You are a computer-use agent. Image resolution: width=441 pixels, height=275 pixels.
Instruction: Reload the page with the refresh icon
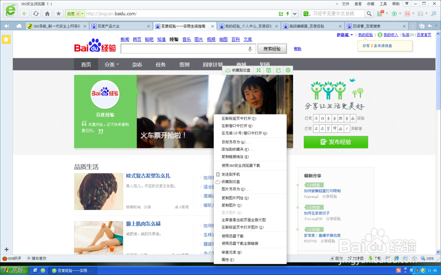click(36, 14)
